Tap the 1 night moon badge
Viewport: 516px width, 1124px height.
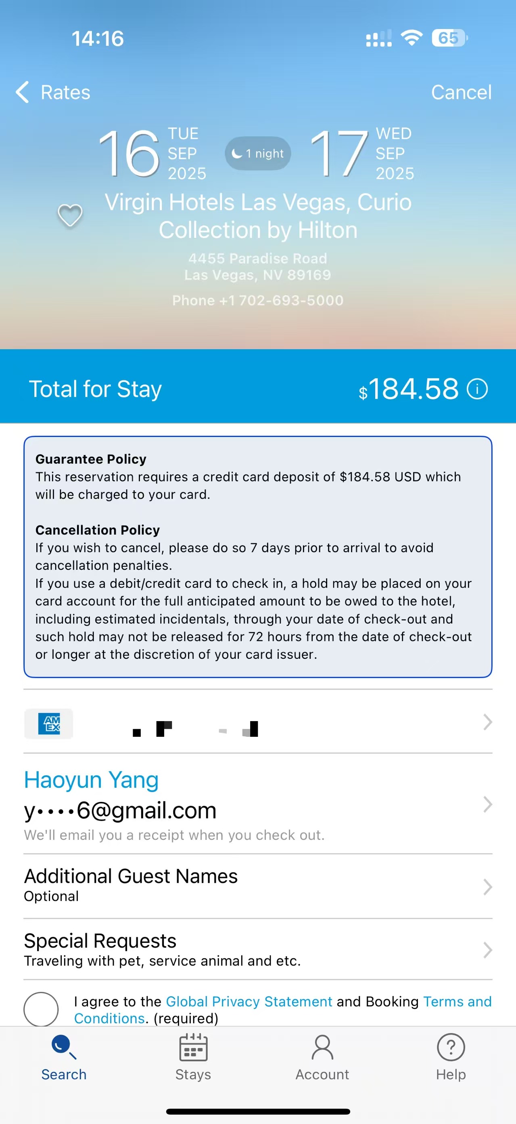(x=258, y=154)
